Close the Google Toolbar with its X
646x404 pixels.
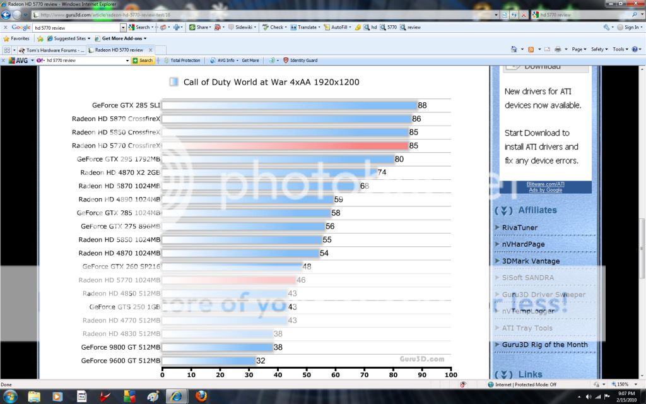point(5,27)
